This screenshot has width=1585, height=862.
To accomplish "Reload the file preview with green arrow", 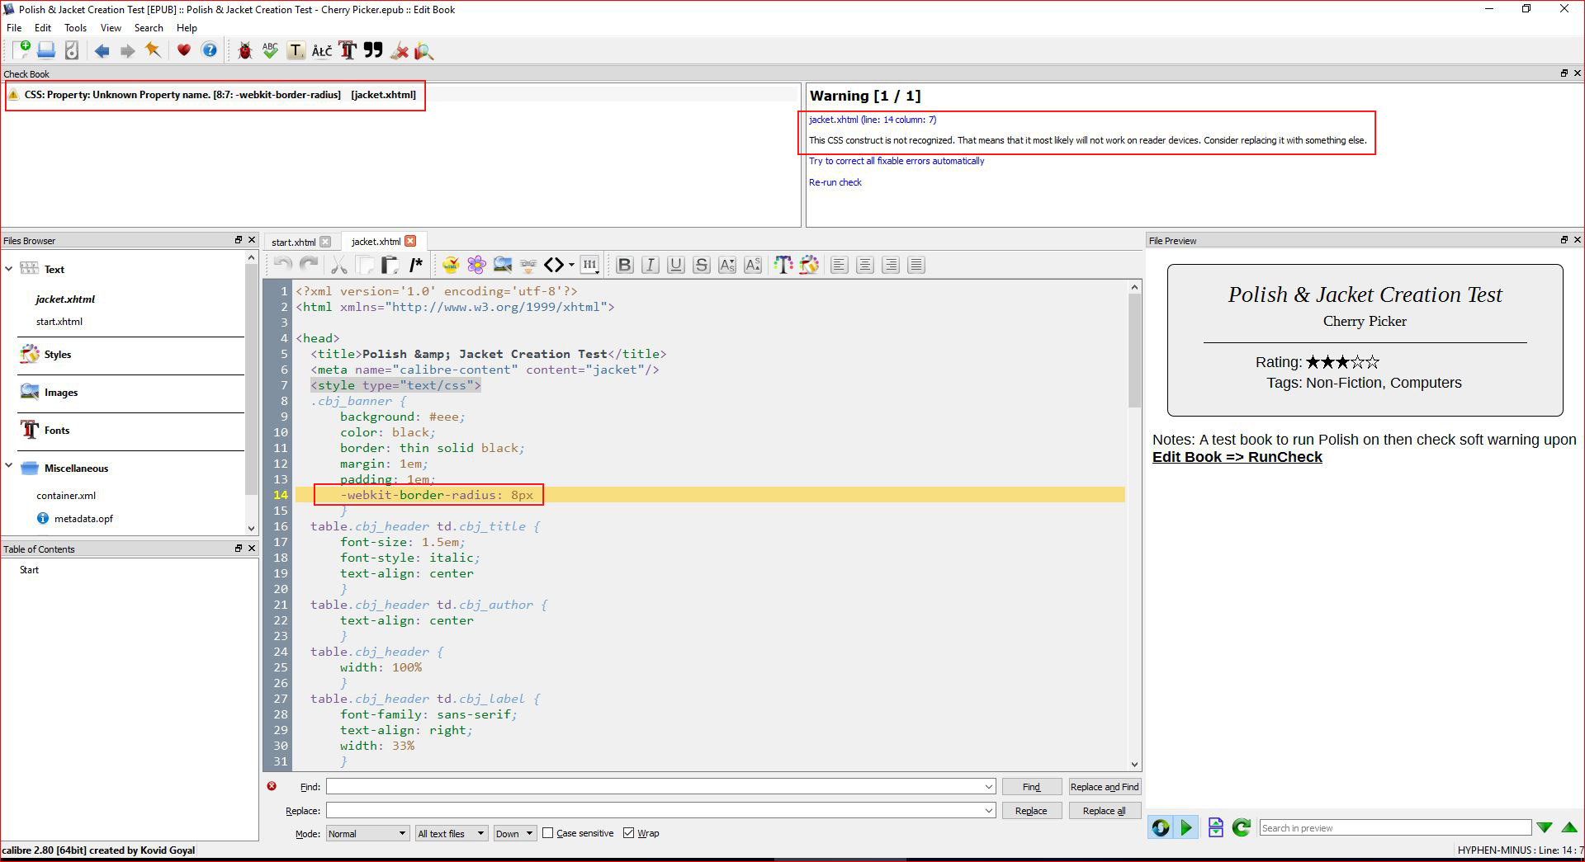I will (x=1241, y=827).
